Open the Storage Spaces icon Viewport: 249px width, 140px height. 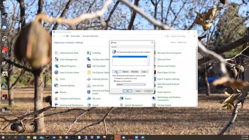click(154, 105)
